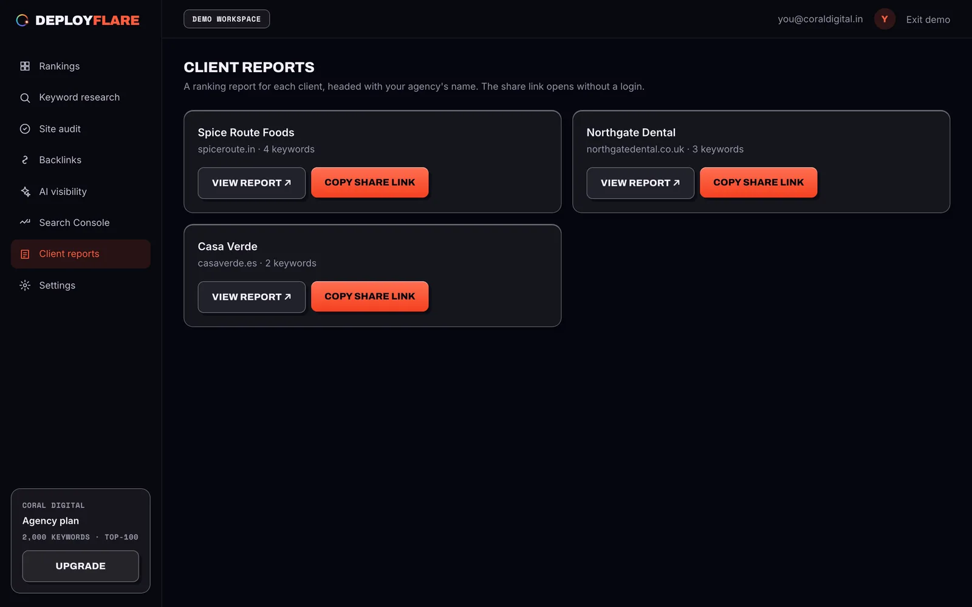Click Exit demo link

tap(928, 19)
